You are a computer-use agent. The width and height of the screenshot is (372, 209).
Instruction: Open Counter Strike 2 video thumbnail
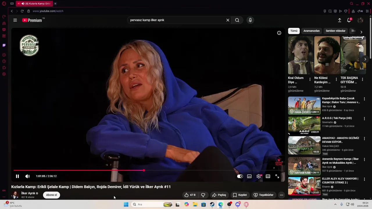tap(304, 186)
